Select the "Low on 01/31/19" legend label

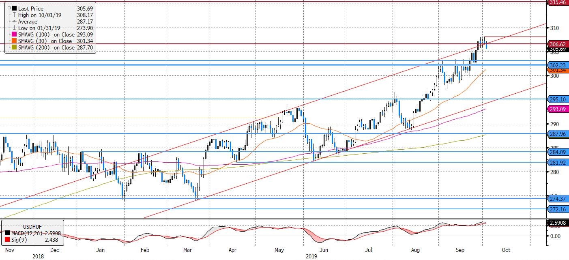[39, 28]
